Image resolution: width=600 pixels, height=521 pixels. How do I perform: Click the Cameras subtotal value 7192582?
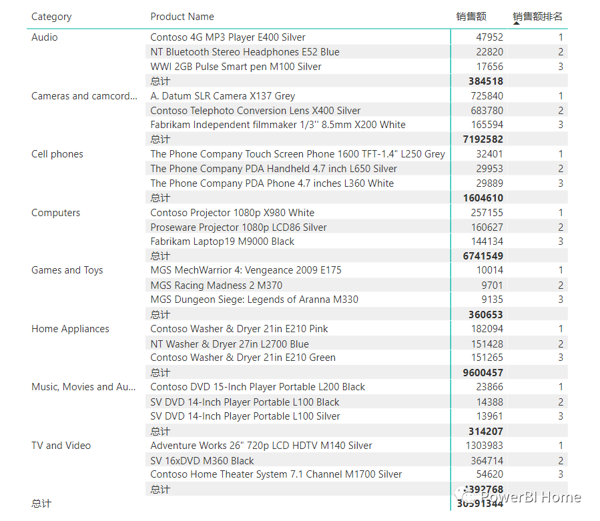click(483, 139)
